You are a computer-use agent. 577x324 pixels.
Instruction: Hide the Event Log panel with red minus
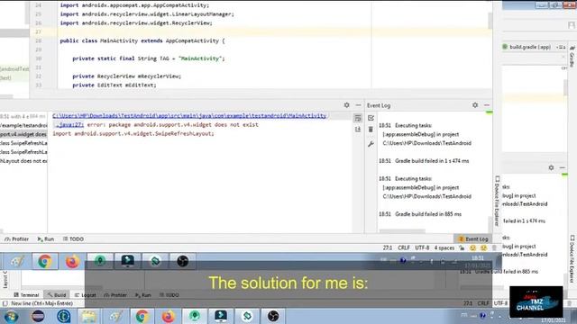pyautogui.click(x=487, y=105)
